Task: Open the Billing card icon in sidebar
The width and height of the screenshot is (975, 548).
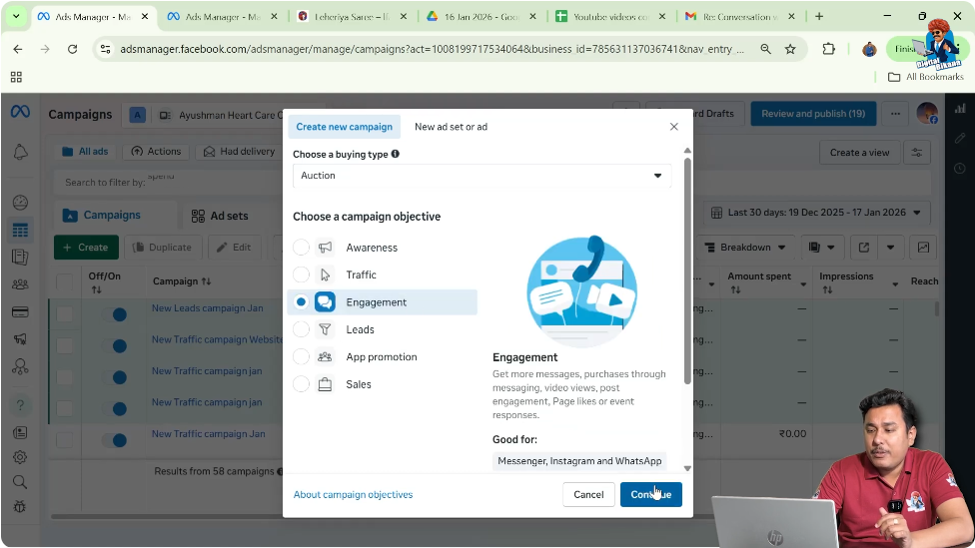Action: (x=20, y=311)
